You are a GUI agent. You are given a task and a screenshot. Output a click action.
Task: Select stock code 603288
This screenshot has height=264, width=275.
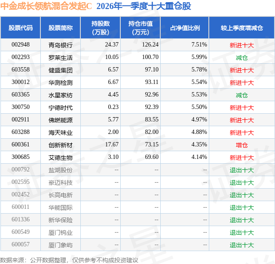[x=21, y=132]
